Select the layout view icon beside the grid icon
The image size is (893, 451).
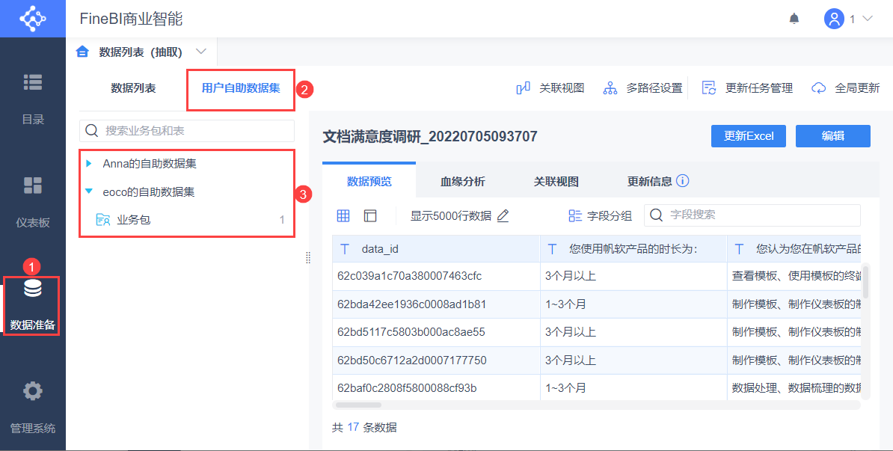371,215
